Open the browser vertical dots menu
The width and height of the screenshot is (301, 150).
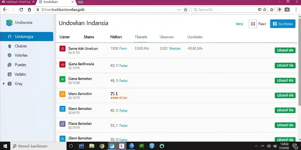[296, 10]
